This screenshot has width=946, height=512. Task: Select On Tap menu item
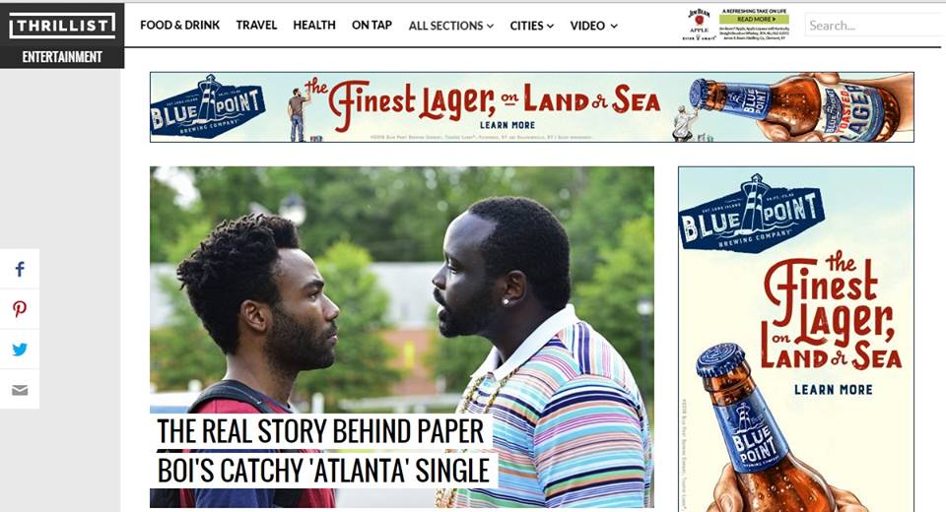click(372, 26)
